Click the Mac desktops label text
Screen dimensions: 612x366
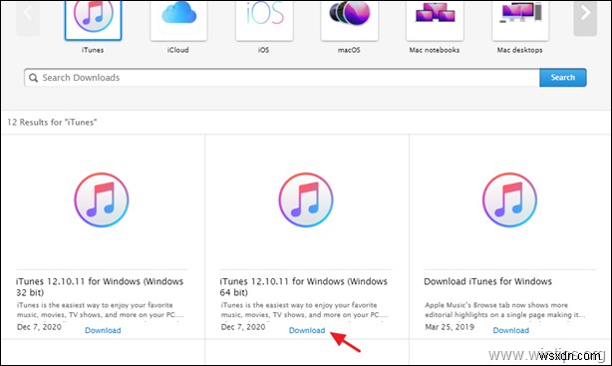[x=520, y=50]
